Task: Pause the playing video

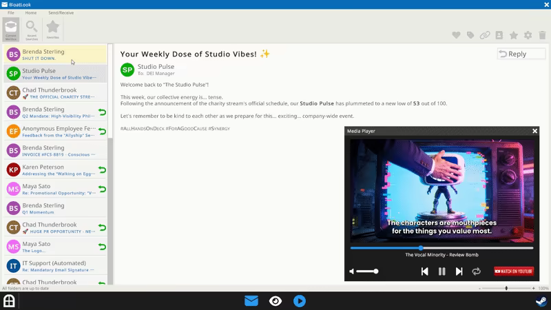Action: click(x=441, y=271)
